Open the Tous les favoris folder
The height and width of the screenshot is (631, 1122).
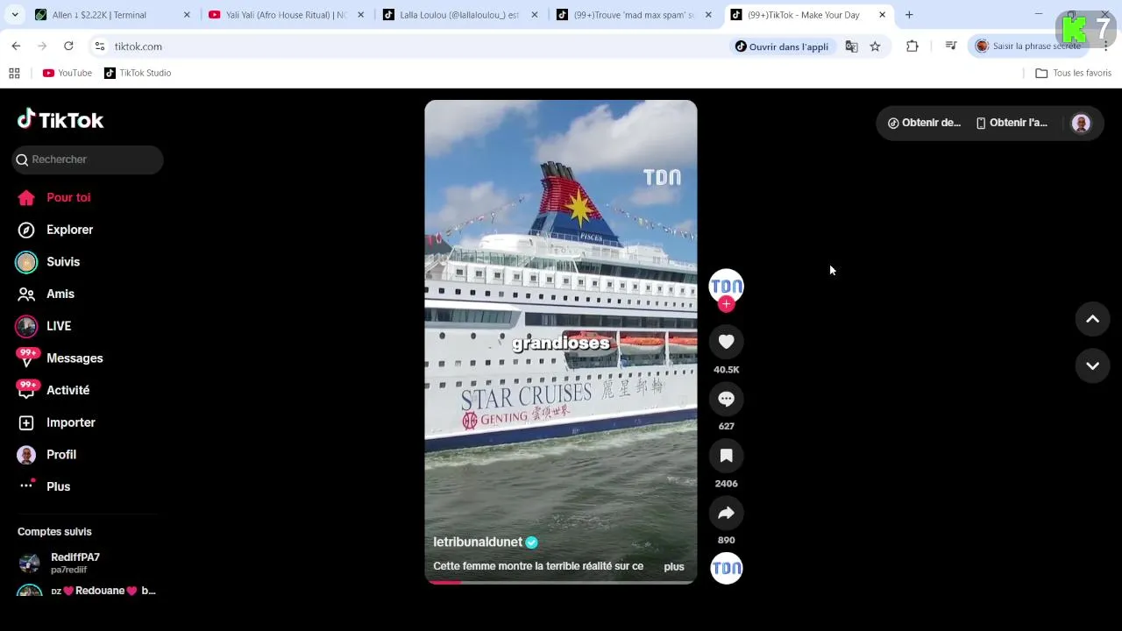(x=1073, y=73)
